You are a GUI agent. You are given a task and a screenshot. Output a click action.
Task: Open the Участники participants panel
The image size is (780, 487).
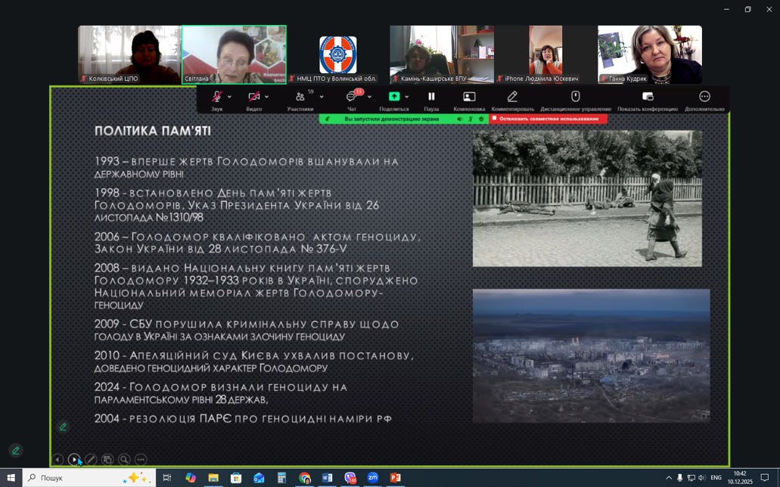(x=300, y=98)
